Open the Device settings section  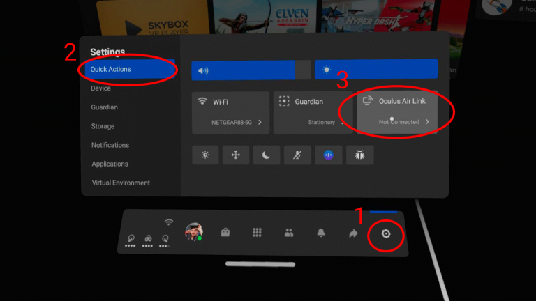pos(100,88)
